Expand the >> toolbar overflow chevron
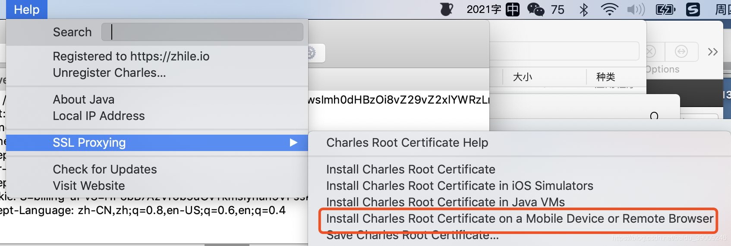Screen dimensions: 731x246 click(x=713, y=52)
